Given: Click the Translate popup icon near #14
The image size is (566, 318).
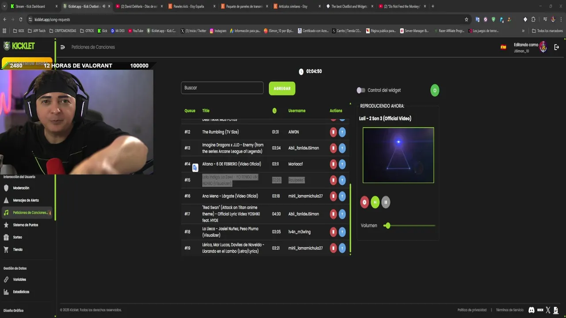Looking at the screenshot, I should point(195,167).
